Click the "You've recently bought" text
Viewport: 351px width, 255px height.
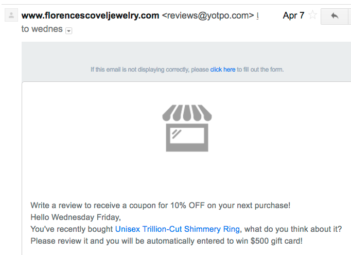pos(72,229)
